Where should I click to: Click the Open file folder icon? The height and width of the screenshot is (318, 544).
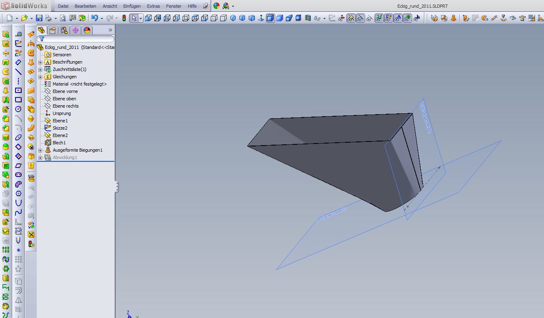[25, 18]
